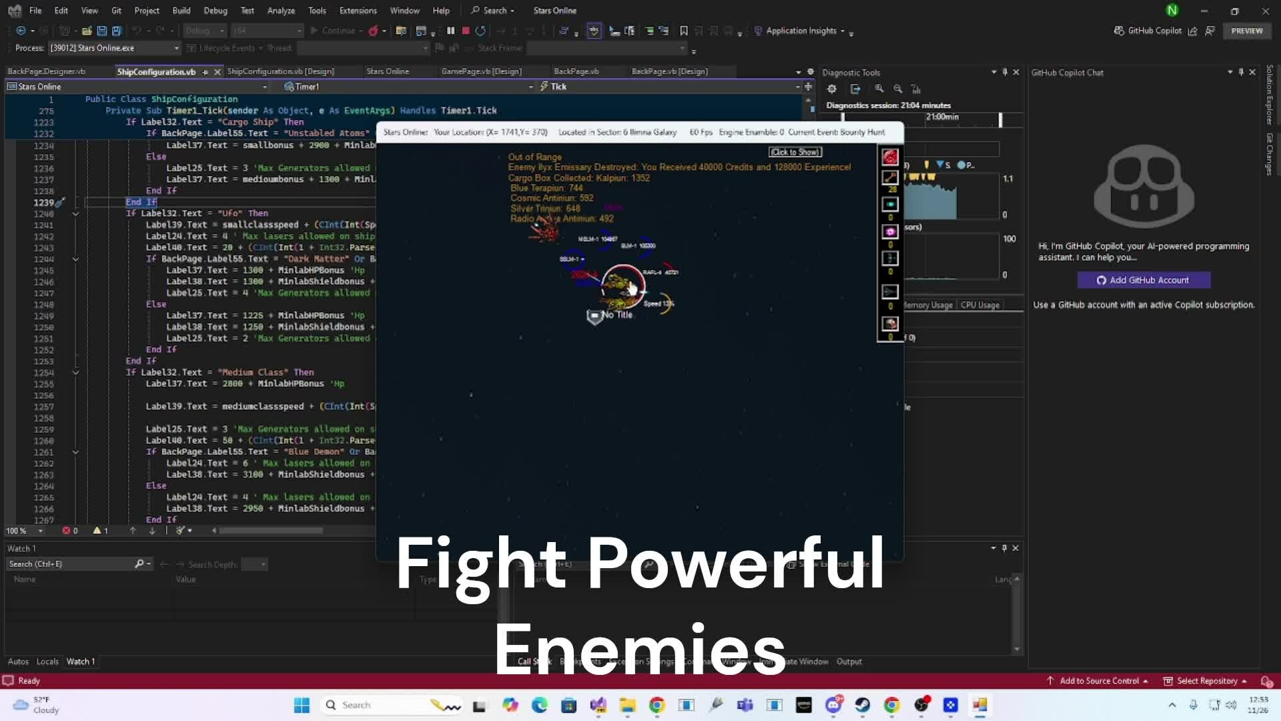Select the red asteroid item slot in game
Image resolution: width=1281 pixels, height=721 pixels.
pos(890,158)
